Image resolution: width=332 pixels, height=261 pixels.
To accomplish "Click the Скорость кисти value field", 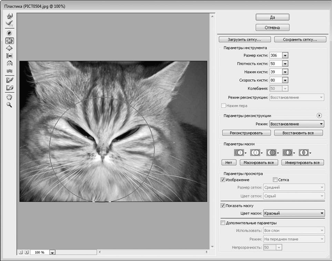I will [x=275, y=80].
